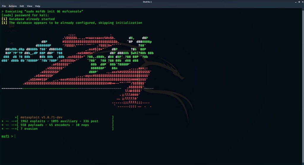Image resolution: width=304 pixels, height=165 pixels.
Task: Open the File menu
Action: tap(4, 6)
